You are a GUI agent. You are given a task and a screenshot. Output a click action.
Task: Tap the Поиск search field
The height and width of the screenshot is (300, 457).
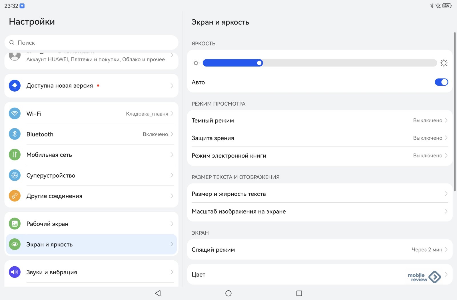(x=91, y=43)
